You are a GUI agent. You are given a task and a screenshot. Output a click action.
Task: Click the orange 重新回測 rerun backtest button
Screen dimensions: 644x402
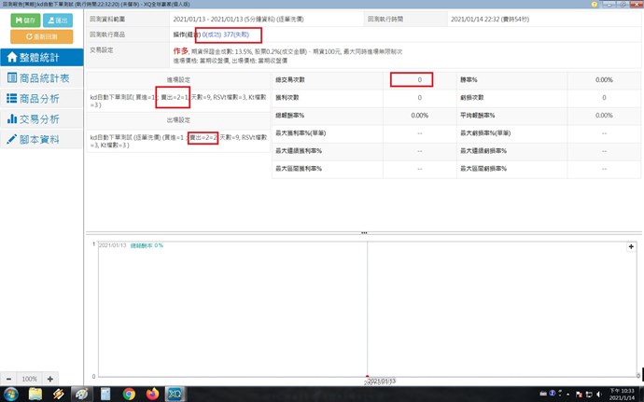pos(41,35)
